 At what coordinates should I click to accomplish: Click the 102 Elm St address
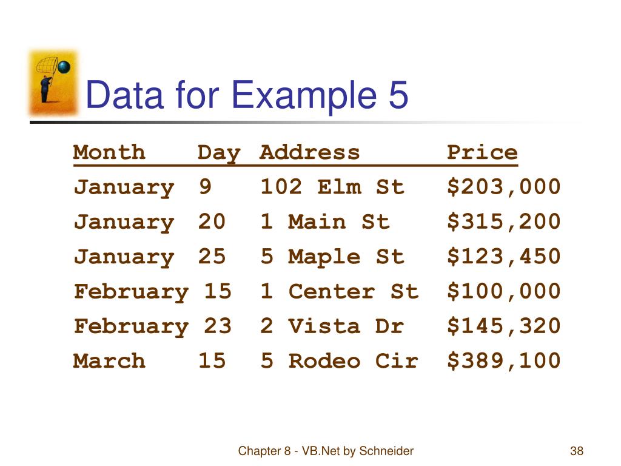[x=332, y=187]
